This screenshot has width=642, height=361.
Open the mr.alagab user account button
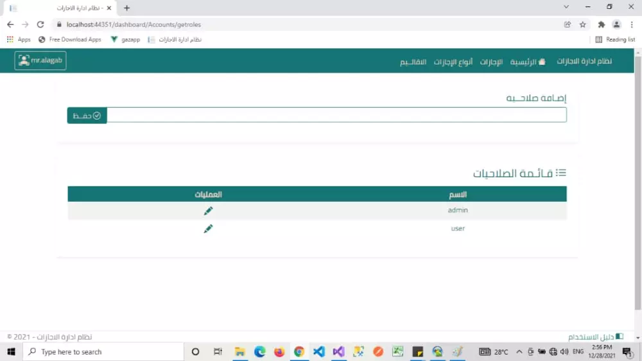(40, 60)
